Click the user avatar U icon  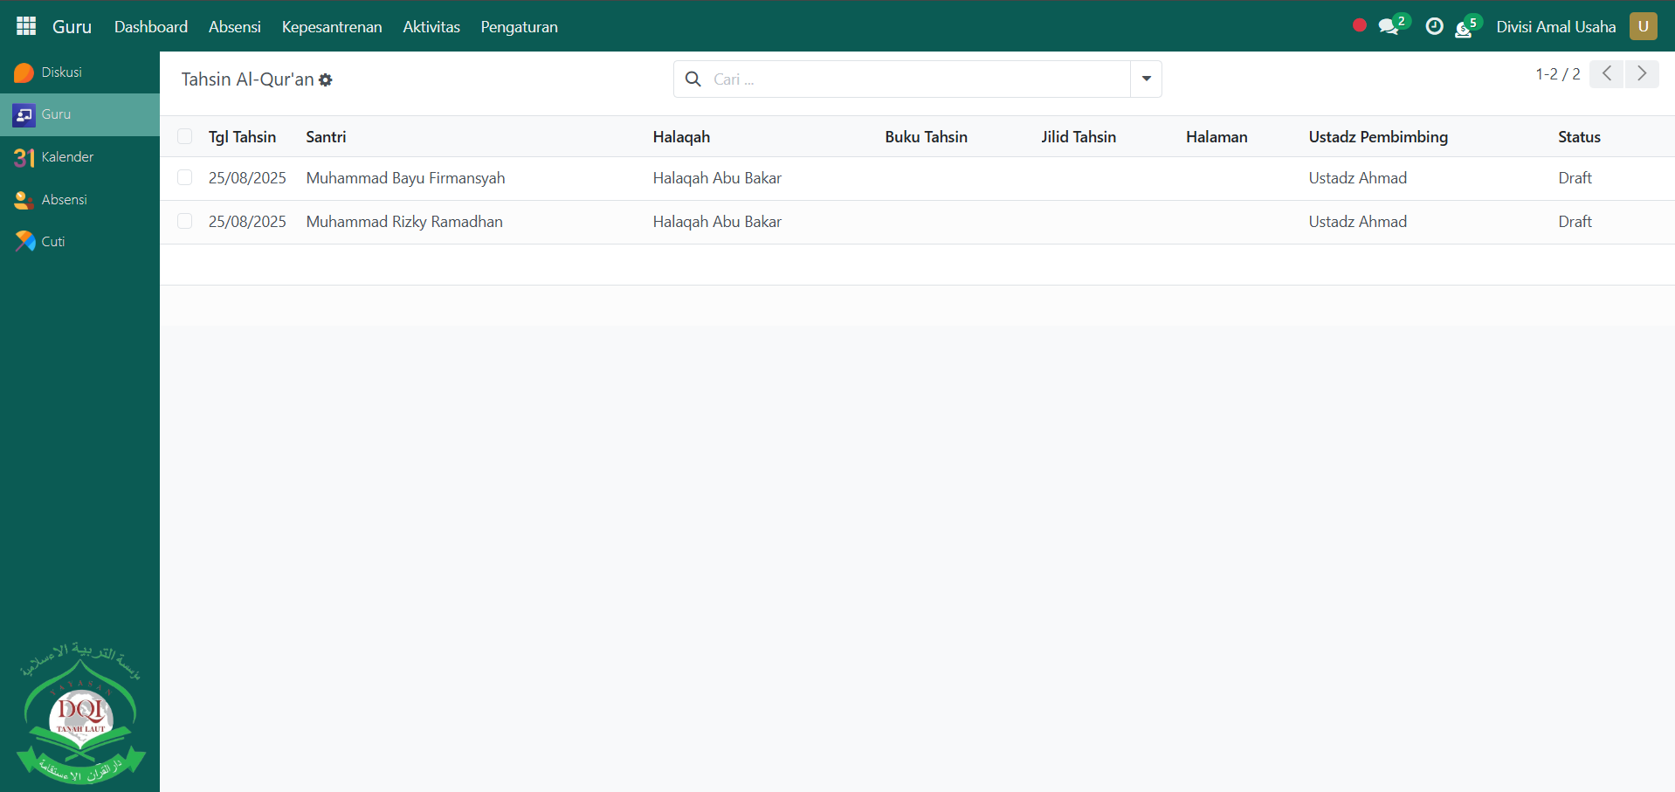[x=1643, y=26]
